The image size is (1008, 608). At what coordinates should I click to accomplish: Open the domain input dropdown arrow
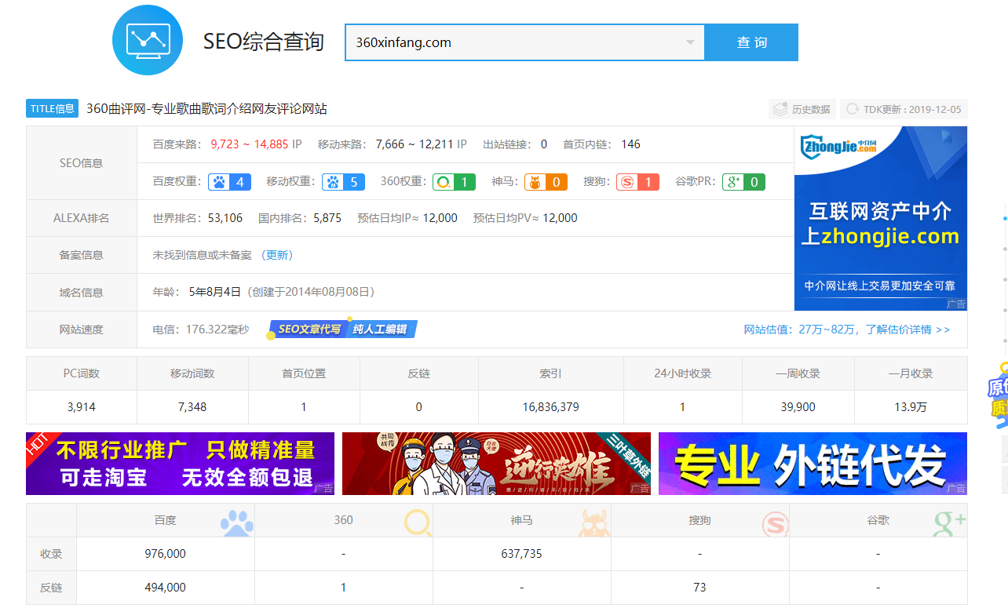690,42
